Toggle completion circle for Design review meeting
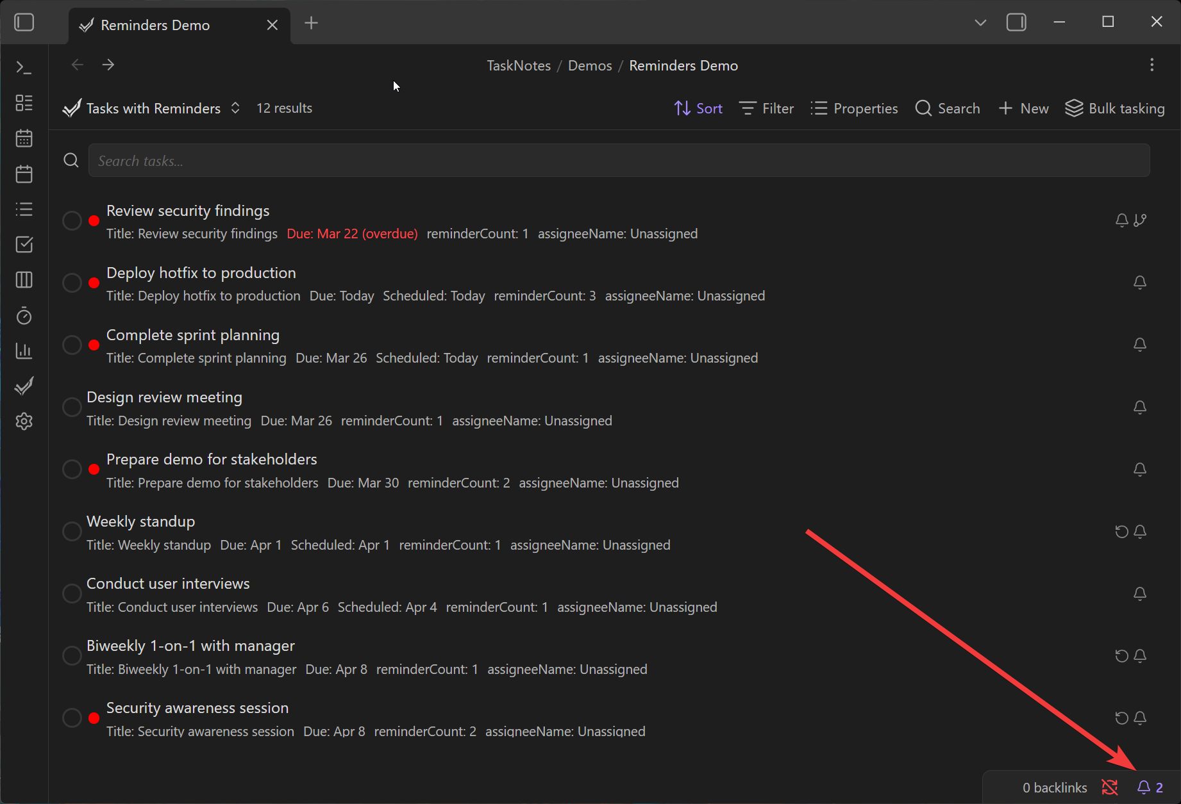 72,407
